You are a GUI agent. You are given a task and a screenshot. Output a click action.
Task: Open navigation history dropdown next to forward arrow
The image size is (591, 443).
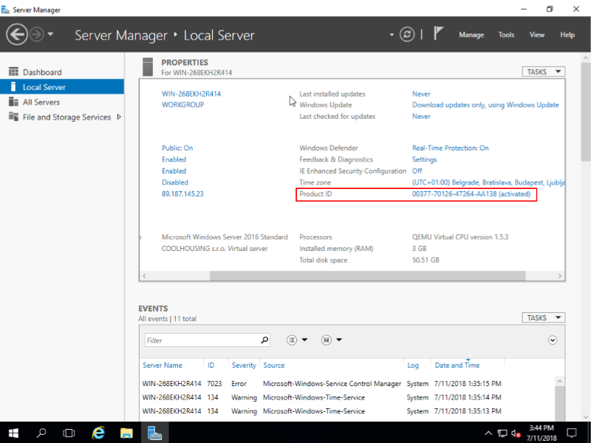pyautogui.click(x=50, y=34)
